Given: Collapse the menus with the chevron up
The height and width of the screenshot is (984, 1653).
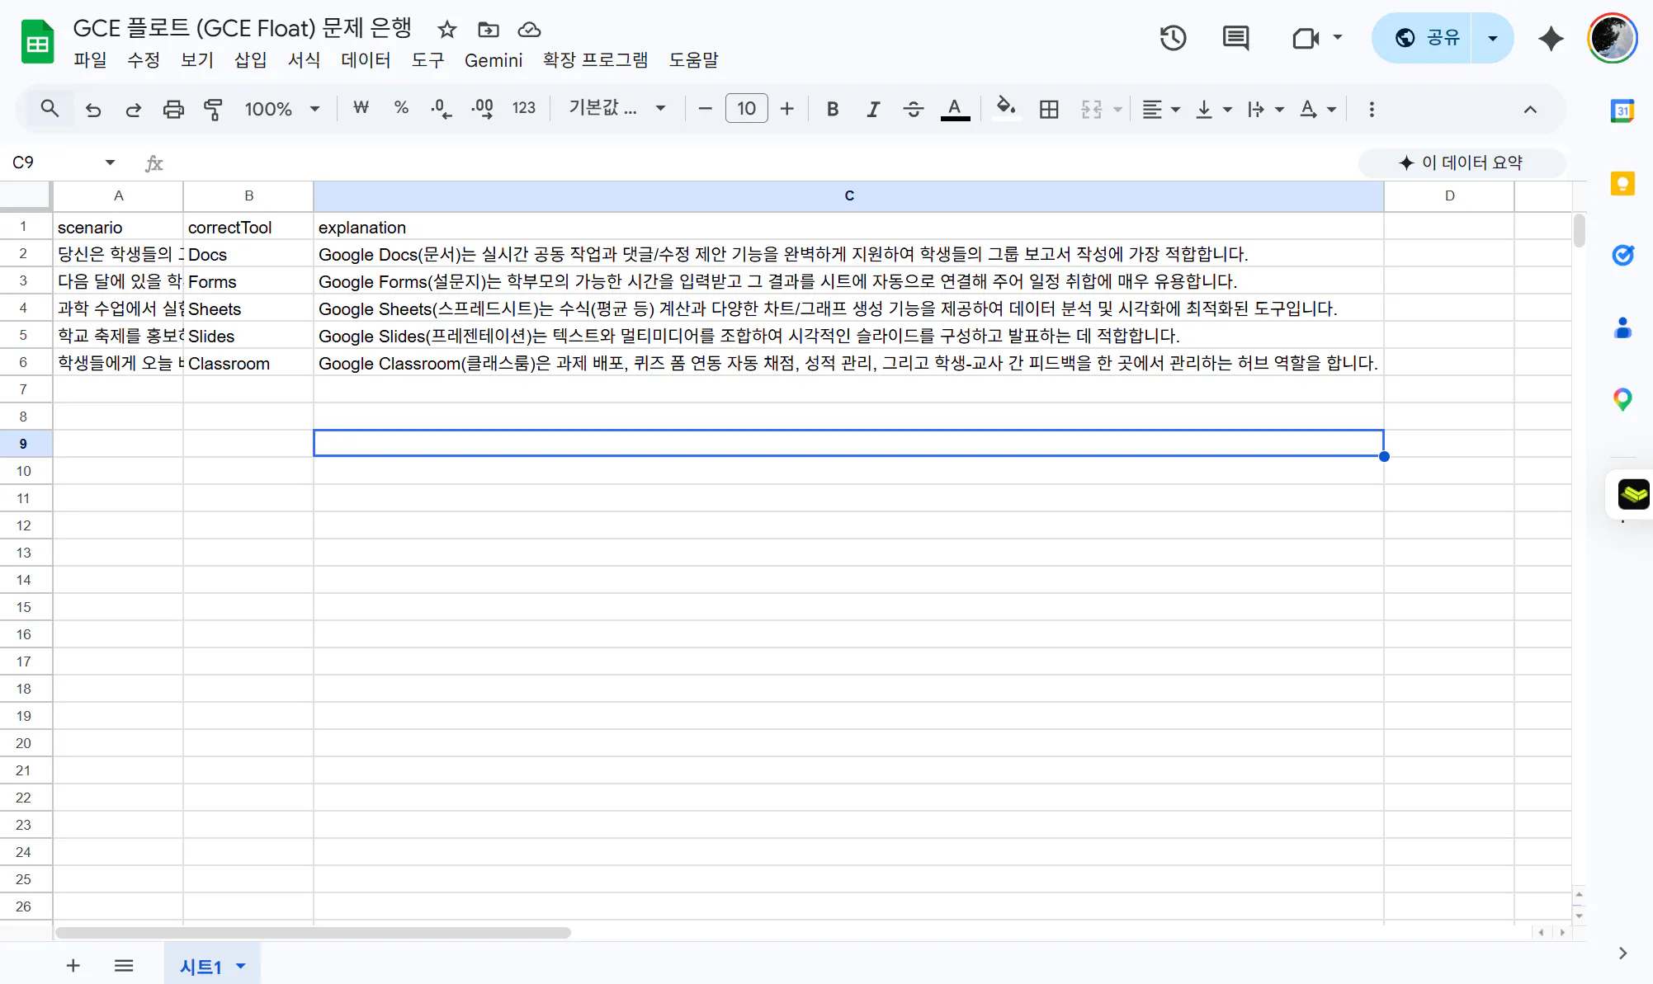Looking at the screenshot, I should tap(1530, 109).
